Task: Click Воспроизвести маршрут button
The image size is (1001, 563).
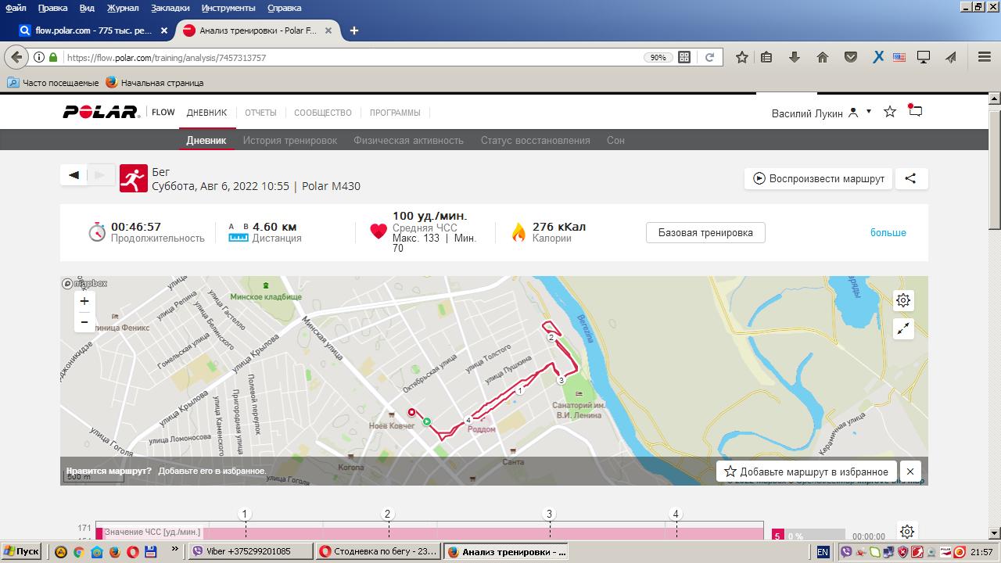Action: point(818,178)
